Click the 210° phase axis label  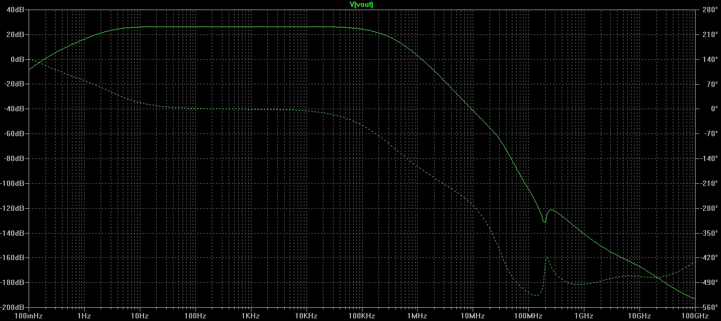coord(710,34)
